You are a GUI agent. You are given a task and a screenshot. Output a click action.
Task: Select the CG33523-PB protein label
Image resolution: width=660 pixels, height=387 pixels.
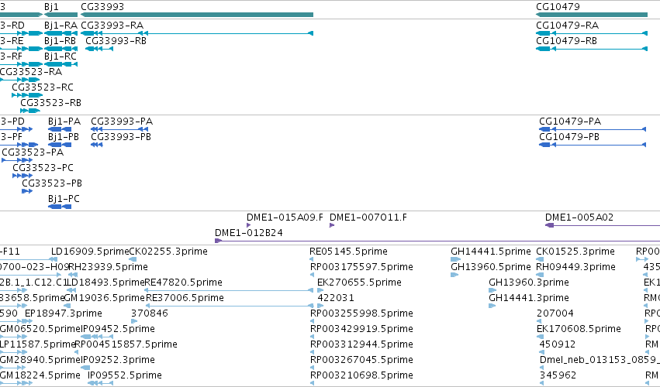tap(52, 183)
